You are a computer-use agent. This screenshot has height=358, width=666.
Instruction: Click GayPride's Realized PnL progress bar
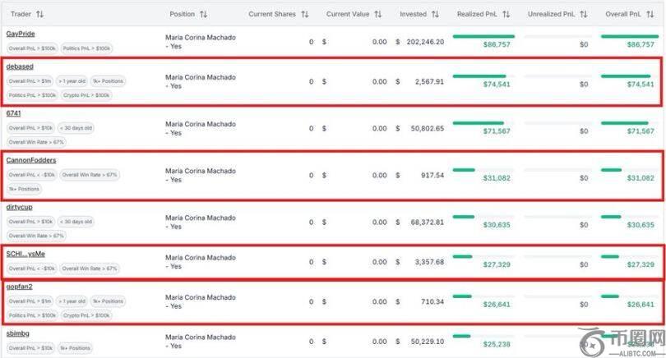coord(483,36)
